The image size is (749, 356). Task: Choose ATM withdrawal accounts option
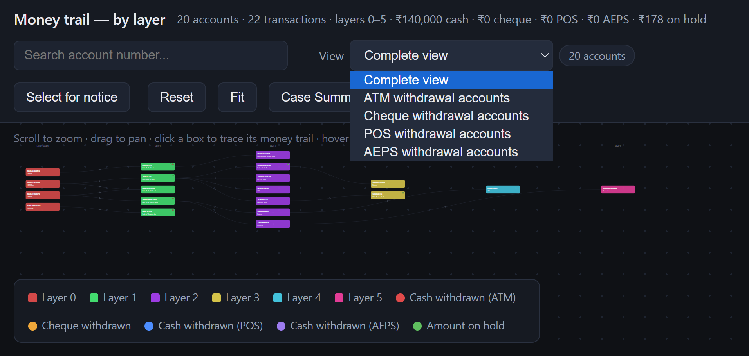click(x=451, y=98)
